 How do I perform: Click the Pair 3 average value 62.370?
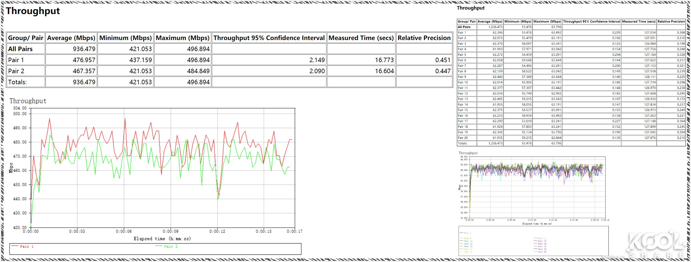click(x=497, y=44)
